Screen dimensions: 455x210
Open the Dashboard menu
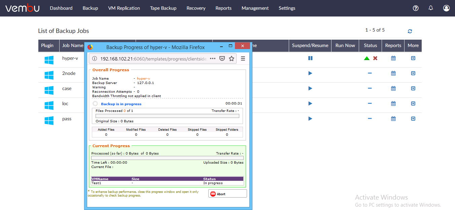tap(61, 8)
